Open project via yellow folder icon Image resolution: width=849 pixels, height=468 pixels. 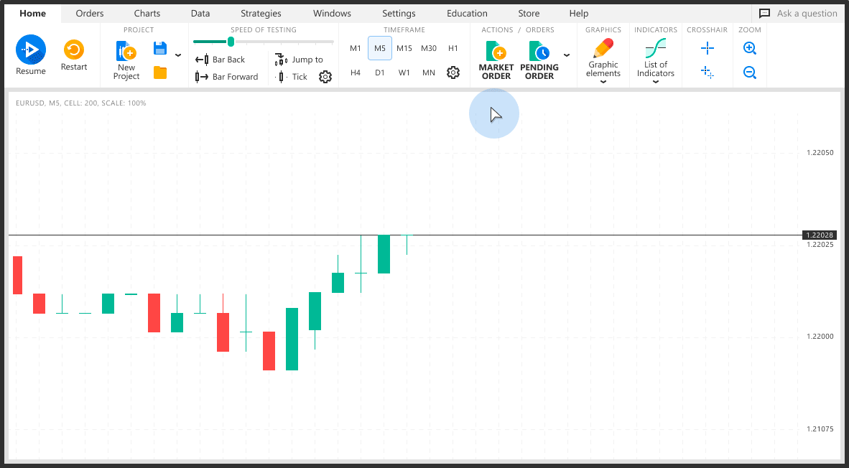tap(160, 72)
